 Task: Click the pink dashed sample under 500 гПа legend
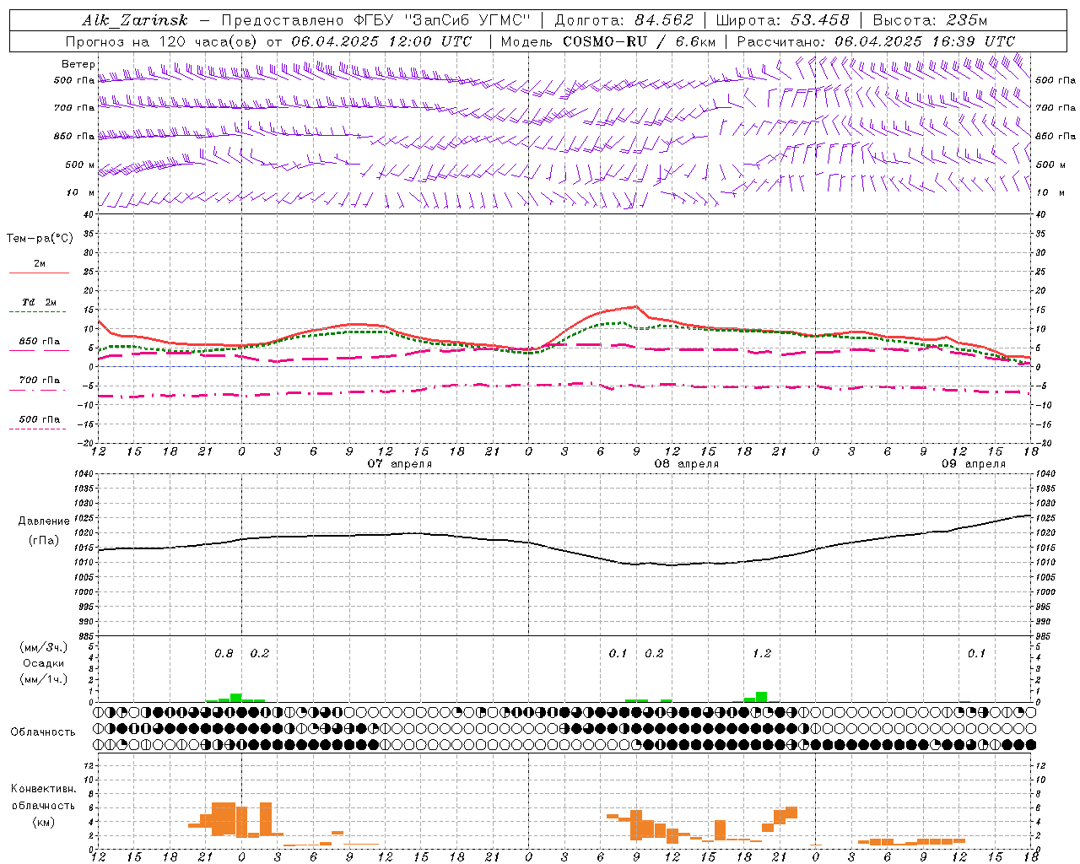click(37, 429)
